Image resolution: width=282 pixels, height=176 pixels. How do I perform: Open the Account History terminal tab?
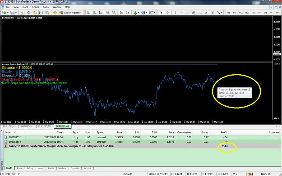pyautogui.click(x=25, y=168)
